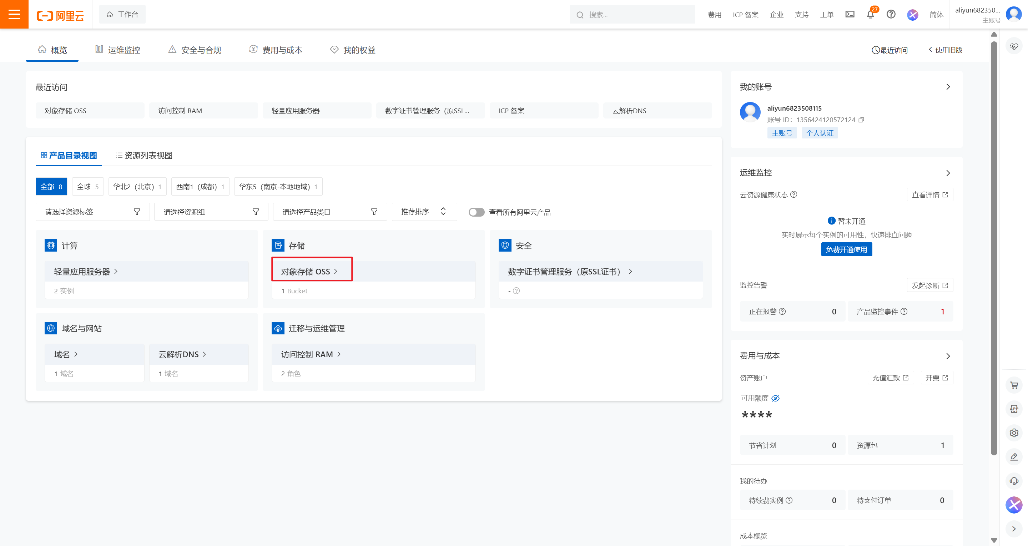Click the purple AI assistant icon in header
This screenshot has height=546, width=1028.
click(x=912, y=15)
